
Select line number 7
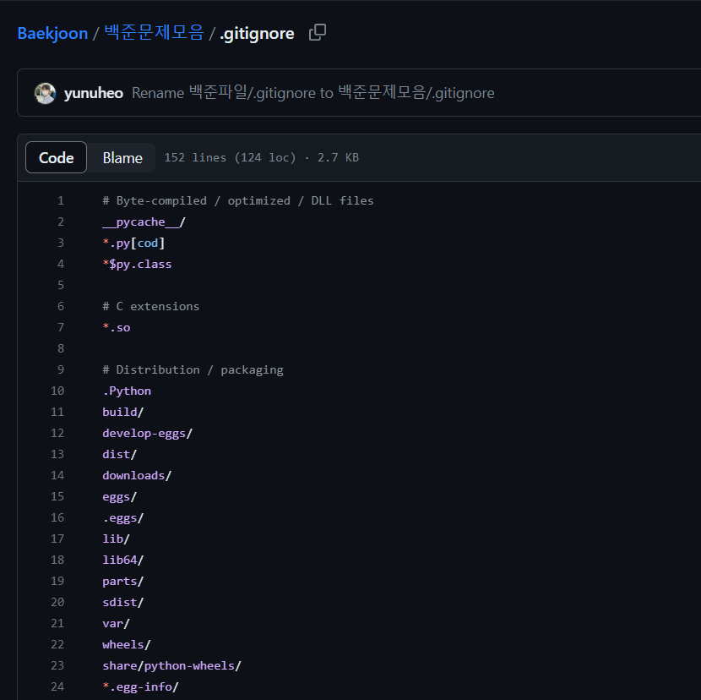(60, 328)
